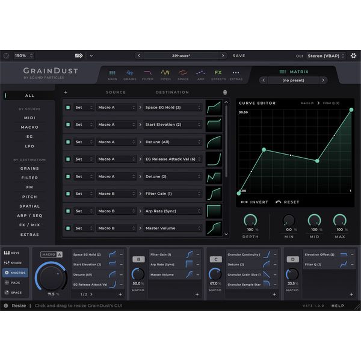Toggle the Space EG Hold (2) row enable
The image size is (361, 361).
68,108
